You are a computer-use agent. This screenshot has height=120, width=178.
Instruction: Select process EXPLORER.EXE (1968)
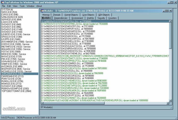pos(20,74)
